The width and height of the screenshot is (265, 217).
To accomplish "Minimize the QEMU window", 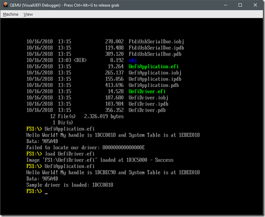I will click(225, 5).
